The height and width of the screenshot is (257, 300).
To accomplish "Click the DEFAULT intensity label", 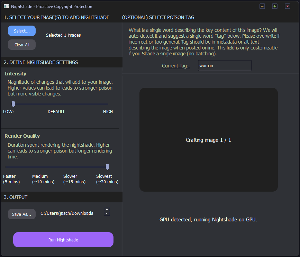I will [56, 111].
